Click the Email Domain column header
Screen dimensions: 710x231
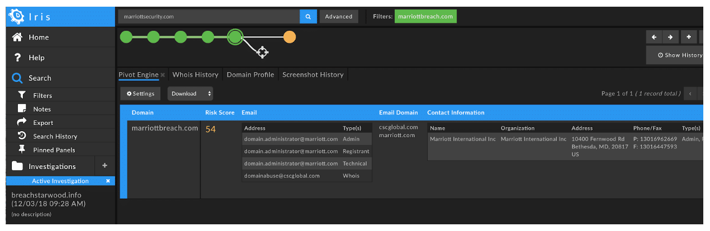pyautogui.click(x=398, y=113)
